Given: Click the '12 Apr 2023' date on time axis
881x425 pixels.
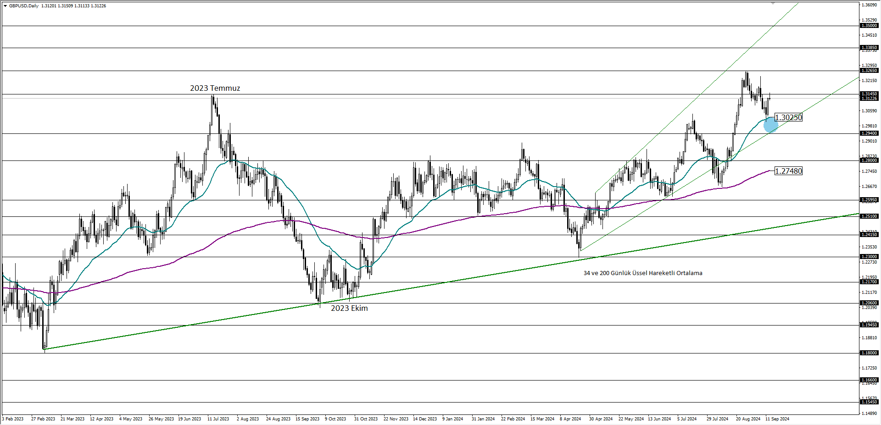Looking at the screenshot, I should [x=102, y=419].
